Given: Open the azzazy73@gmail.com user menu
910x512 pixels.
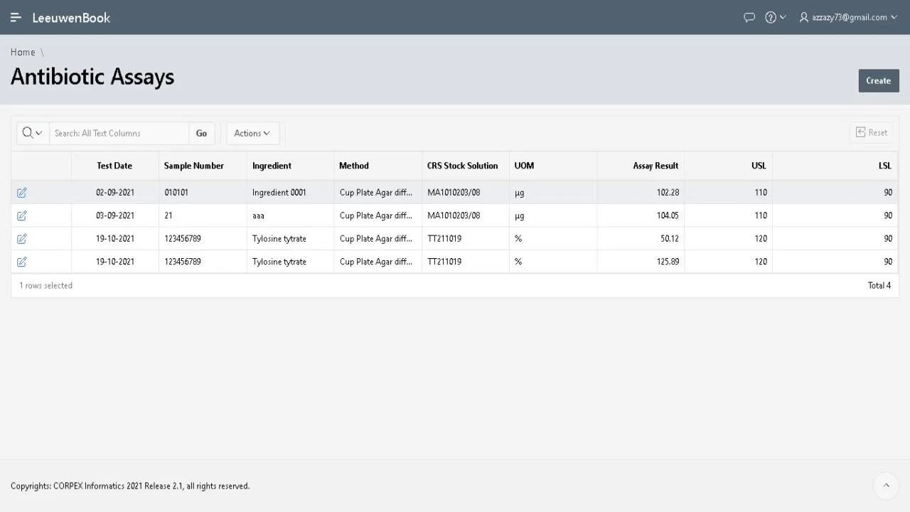Looking at the screenshot, I should [848, 17].
